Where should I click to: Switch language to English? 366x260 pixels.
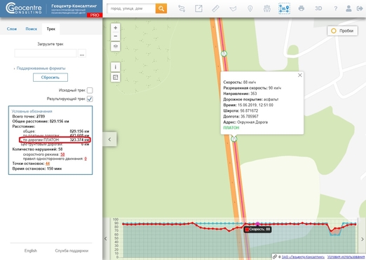click(x=31, y=251)
